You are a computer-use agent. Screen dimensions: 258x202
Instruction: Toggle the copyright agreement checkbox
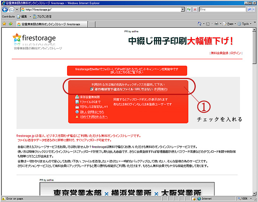coord(92,89)
